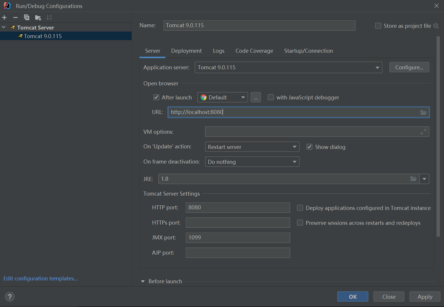Open the browser selection ellipsis button
The image size is (444, 307).
point(256,97)
